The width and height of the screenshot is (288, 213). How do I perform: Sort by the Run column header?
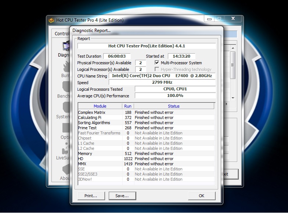(128, 106)
